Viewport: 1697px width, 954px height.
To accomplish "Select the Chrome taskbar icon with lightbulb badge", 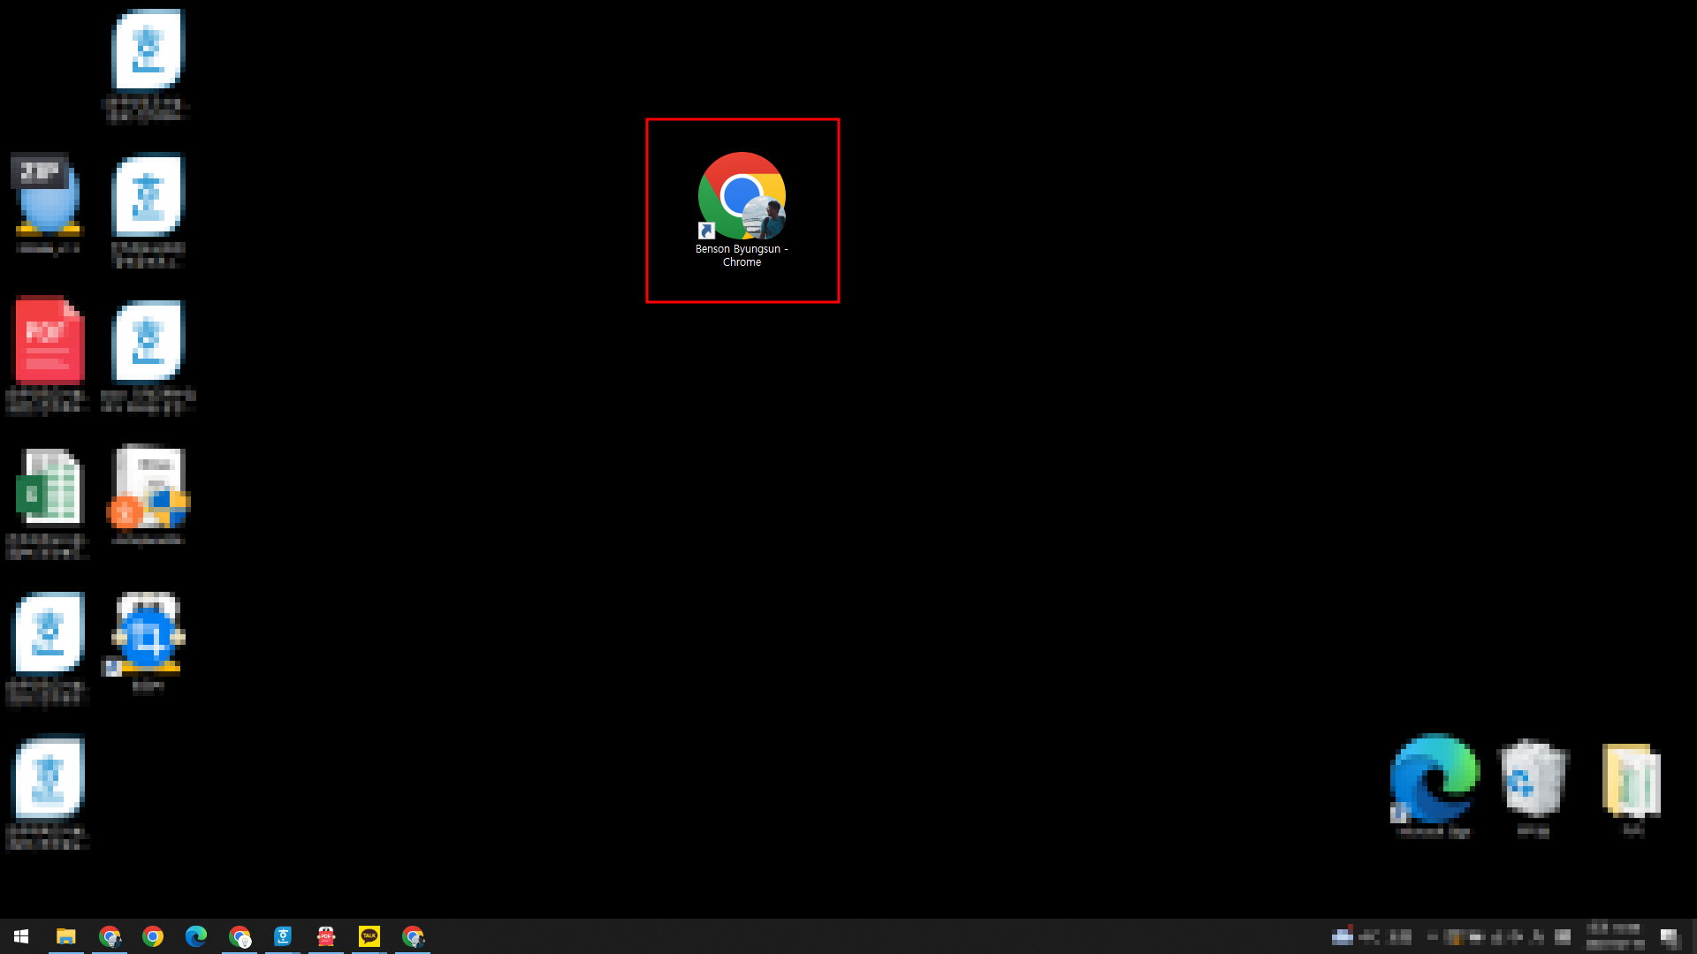I will [x=240, y=936].
